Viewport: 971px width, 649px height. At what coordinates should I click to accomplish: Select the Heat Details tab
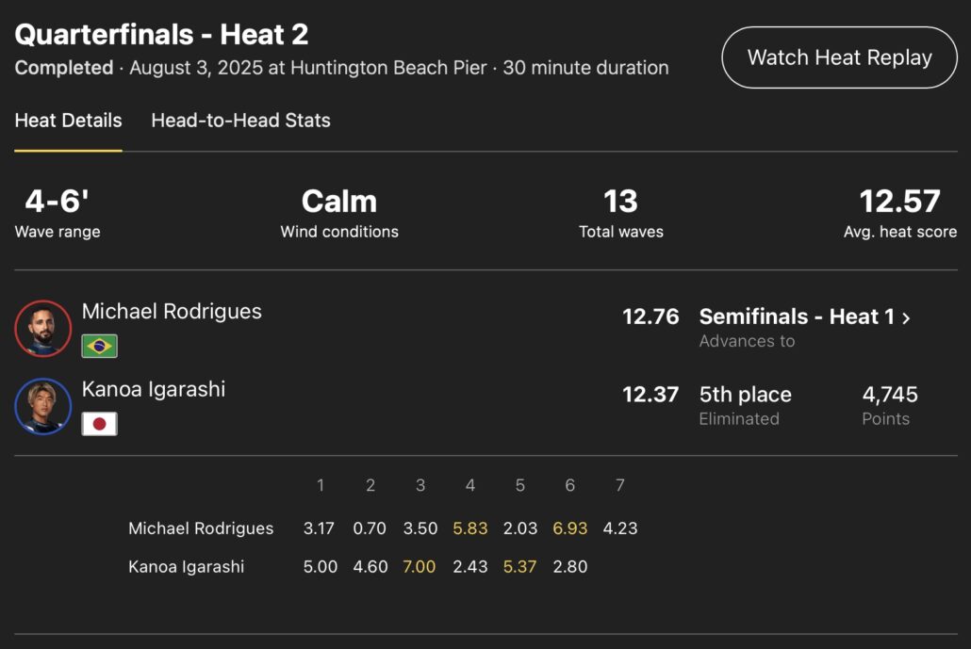coord(68,121)
